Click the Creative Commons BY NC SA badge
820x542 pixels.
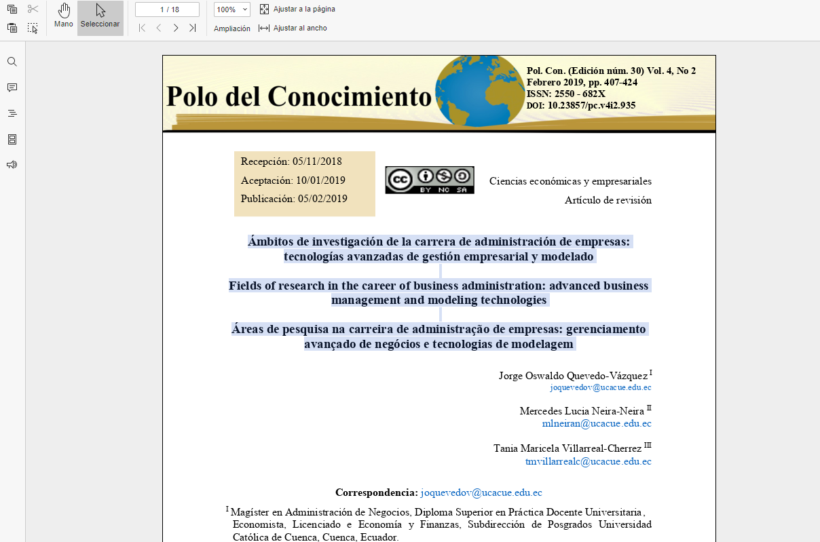pyautogui.click(x=430, y=180)
